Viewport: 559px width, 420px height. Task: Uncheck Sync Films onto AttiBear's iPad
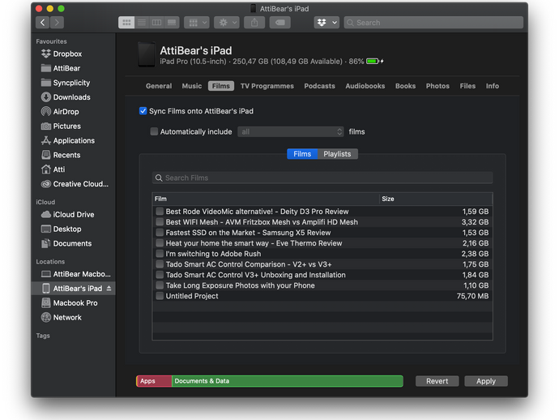(143, 111)
